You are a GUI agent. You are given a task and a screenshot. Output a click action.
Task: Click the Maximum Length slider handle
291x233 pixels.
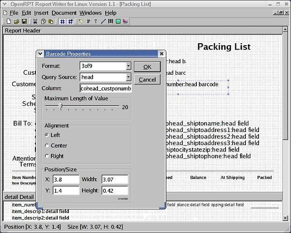coord(60,106)
